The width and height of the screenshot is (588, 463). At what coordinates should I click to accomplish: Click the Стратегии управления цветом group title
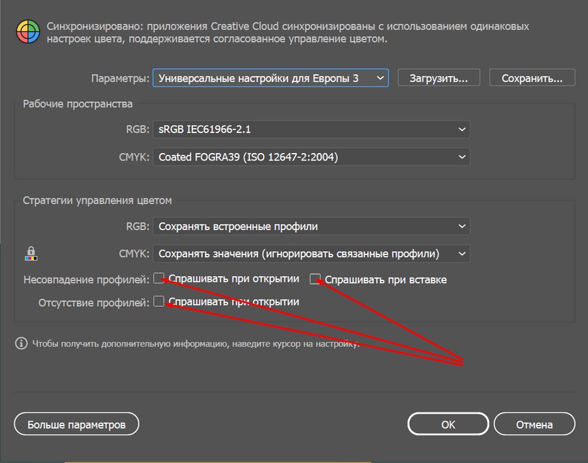[97, 201]
